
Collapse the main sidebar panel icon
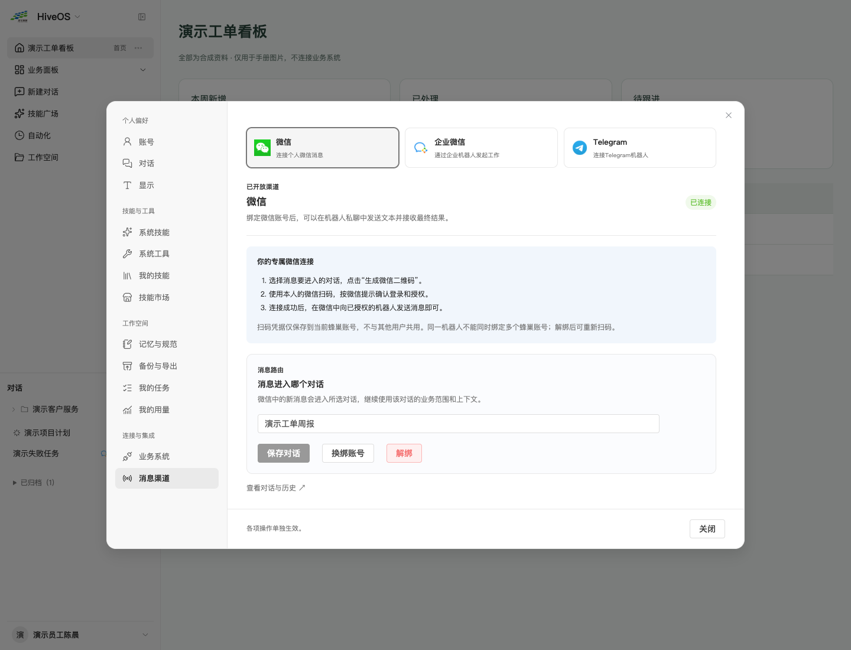coord(142,17)
